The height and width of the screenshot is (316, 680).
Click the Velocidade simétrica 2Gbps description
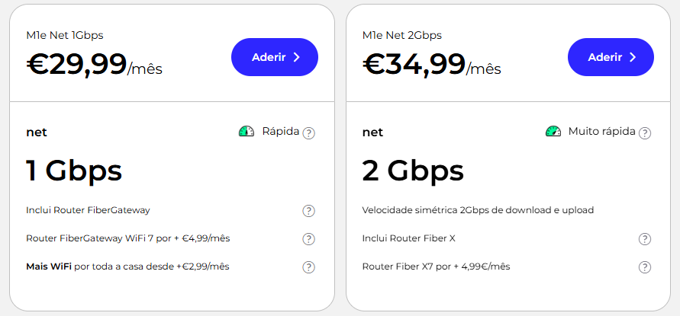tap(478, 210)
